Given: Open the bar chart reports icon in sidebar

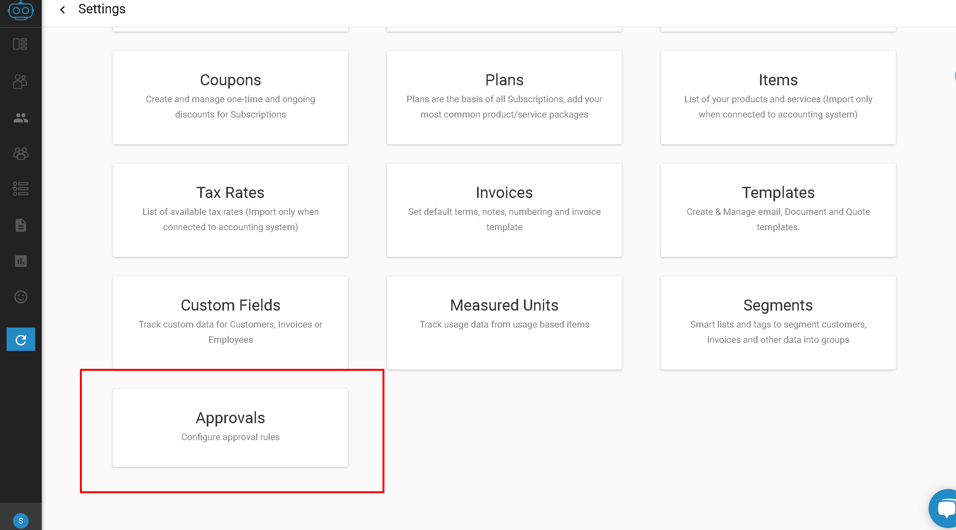Looking at the screenshot, I should tap(21, 261).
